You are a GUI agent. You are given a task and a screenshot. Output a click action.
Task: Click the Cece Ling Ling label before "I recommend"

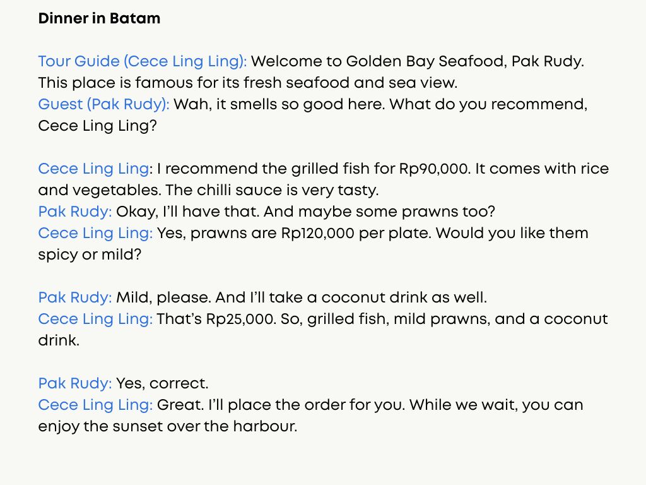(95, 169)
